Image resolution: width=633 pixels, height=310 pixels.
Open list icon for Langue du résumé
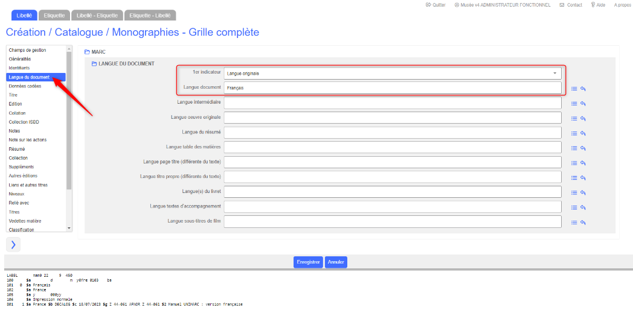[x=574, y=133]
